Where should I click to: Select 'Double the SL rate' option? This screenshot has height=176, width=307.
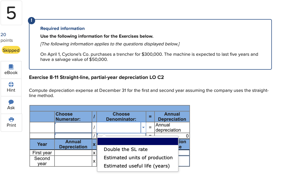click(x=126, y=149)
